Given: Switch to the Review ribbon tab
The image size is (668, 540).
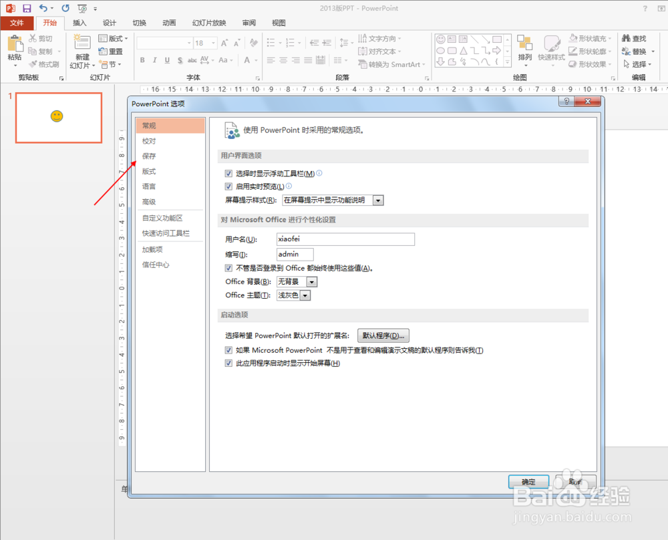Looking at the screenshot, I should click(249, 23).
